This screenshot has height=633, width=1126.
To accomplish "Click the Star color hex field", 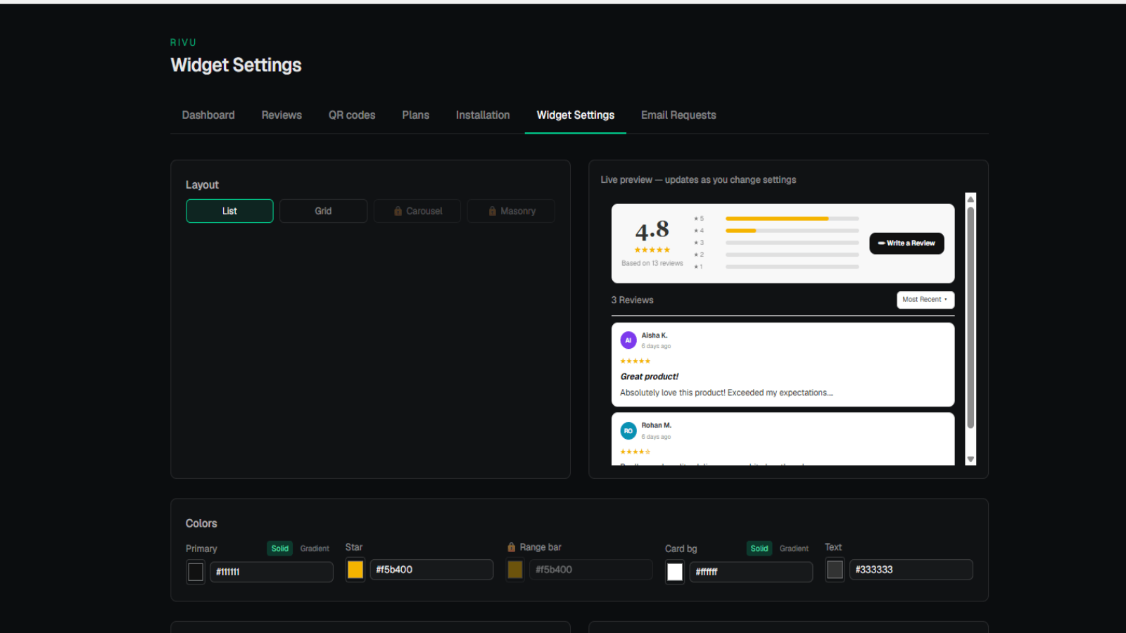I will 431,570.
